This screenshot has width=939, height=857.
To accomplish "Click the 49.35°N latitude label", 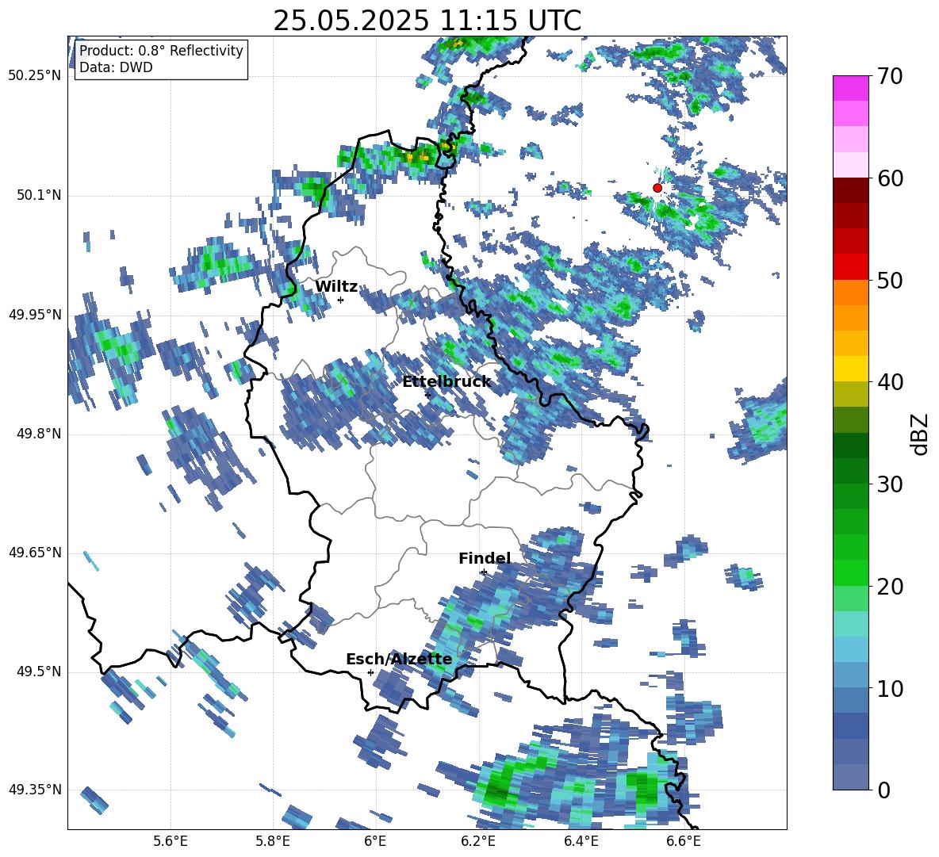I will (36, 790).
